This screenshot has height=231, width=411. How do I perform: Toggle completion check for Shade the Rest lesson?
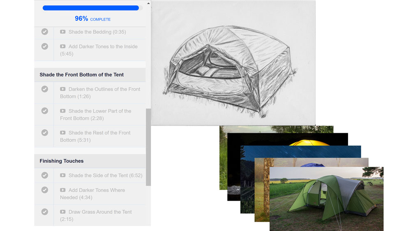click(44, 133)
